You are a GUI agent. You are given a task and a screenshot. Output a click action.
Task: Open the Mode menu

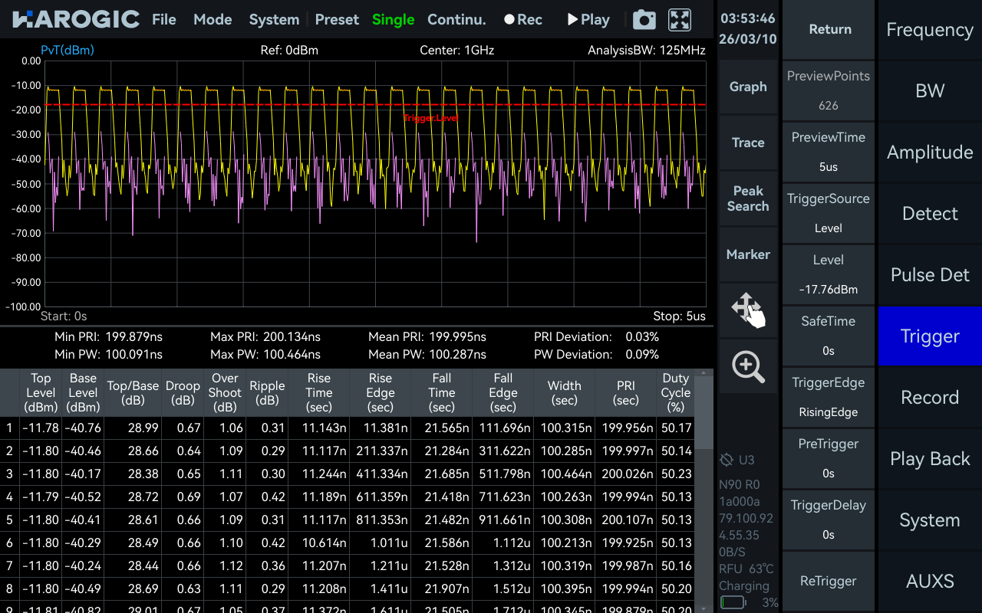tap(213, 19)
